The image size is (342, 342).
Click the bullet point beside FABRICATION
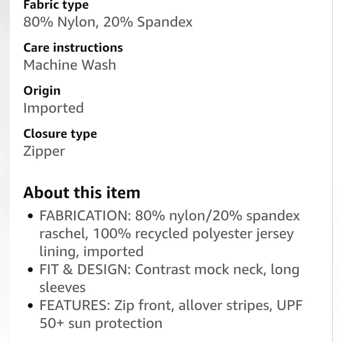pos(30,216)
